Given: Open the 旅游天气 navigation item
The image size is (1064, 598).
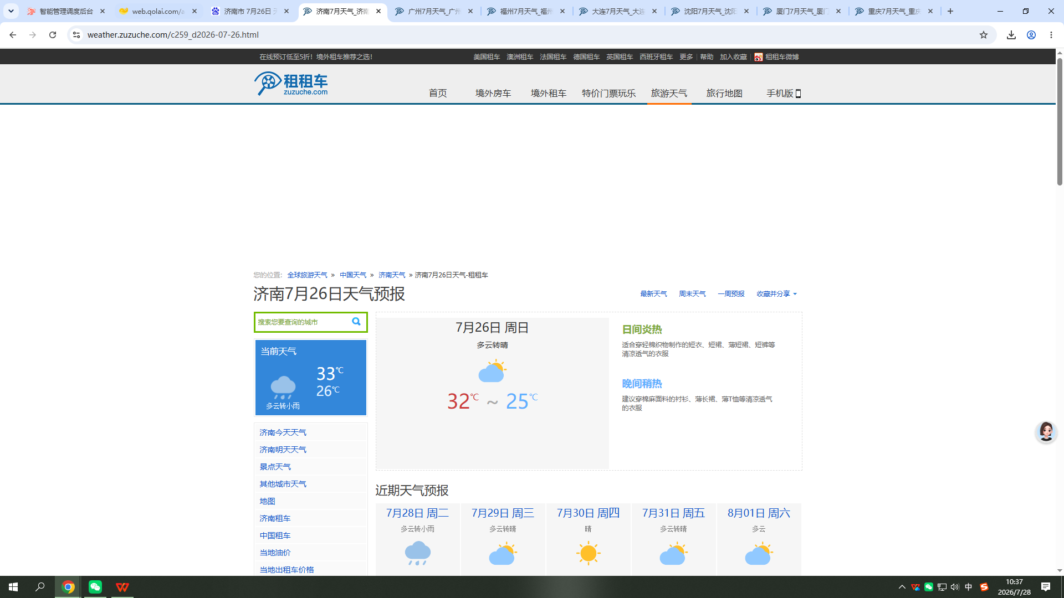Looking at the screenshot, I should point(669,94).
